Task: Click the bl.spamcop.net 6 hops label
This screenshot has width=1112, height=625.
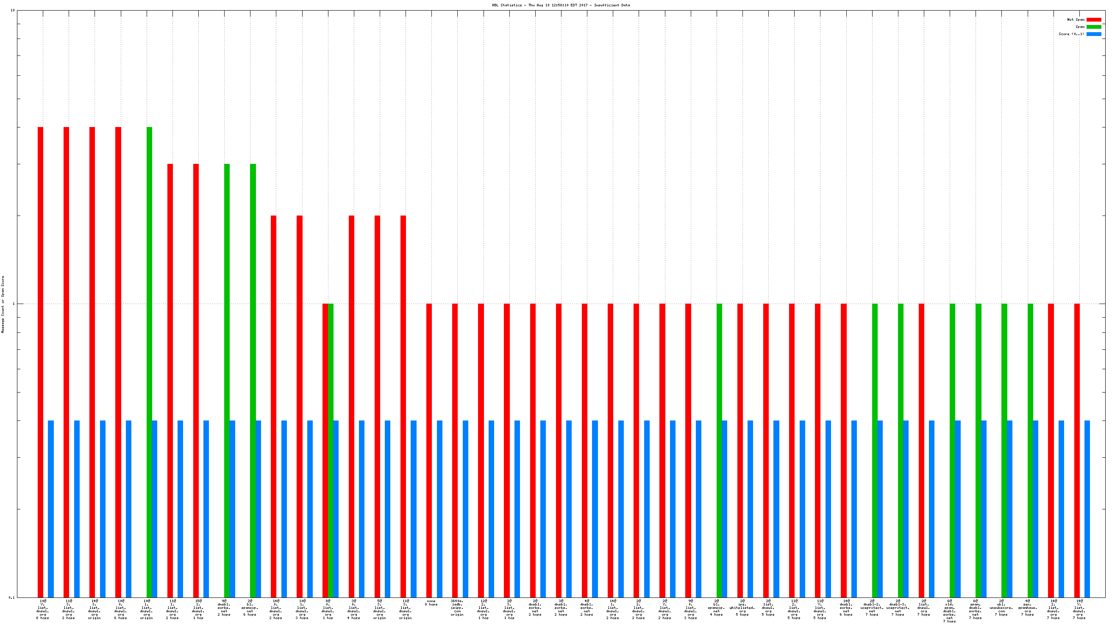Action: pos(250,607)
